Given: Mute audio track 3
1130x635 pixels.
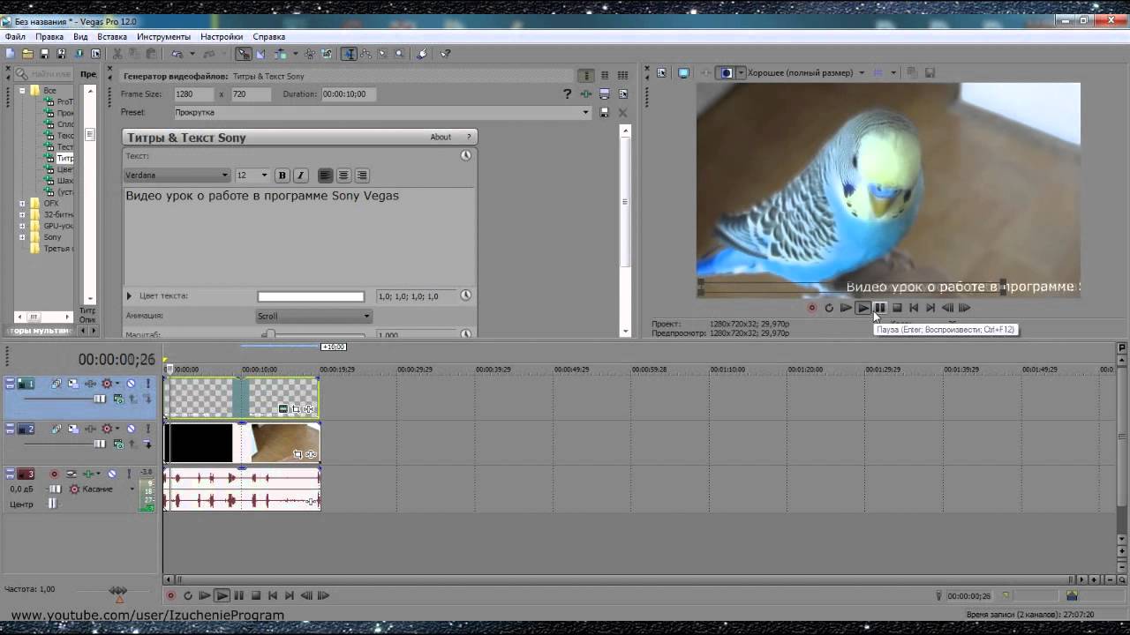Looking at the screenshot, I should pos(112,474).
